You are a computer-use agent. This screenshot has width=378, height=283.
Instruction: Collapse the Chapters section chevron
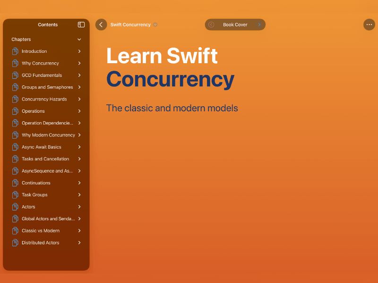tap(79, 39)
